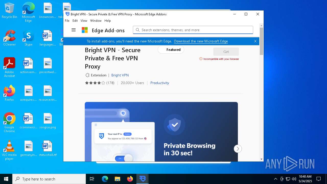Select songice.png file on desktop
327x184 pixels.
[x=48, y=121]
